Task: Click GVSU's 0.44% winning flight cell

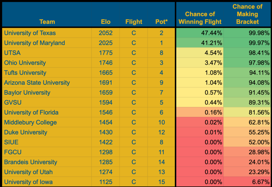Action: tap(200, 103)
